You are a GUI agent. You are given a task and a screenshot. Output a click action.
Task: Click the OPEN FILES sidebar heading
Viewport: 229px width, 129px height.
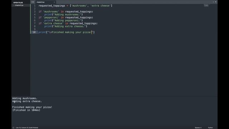tap(18, 3)
